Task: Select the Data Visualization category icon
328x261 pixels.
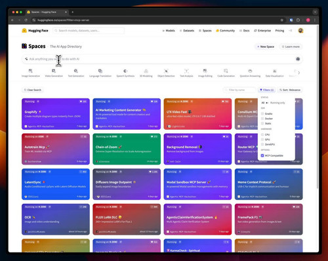Action: (275, 71)
